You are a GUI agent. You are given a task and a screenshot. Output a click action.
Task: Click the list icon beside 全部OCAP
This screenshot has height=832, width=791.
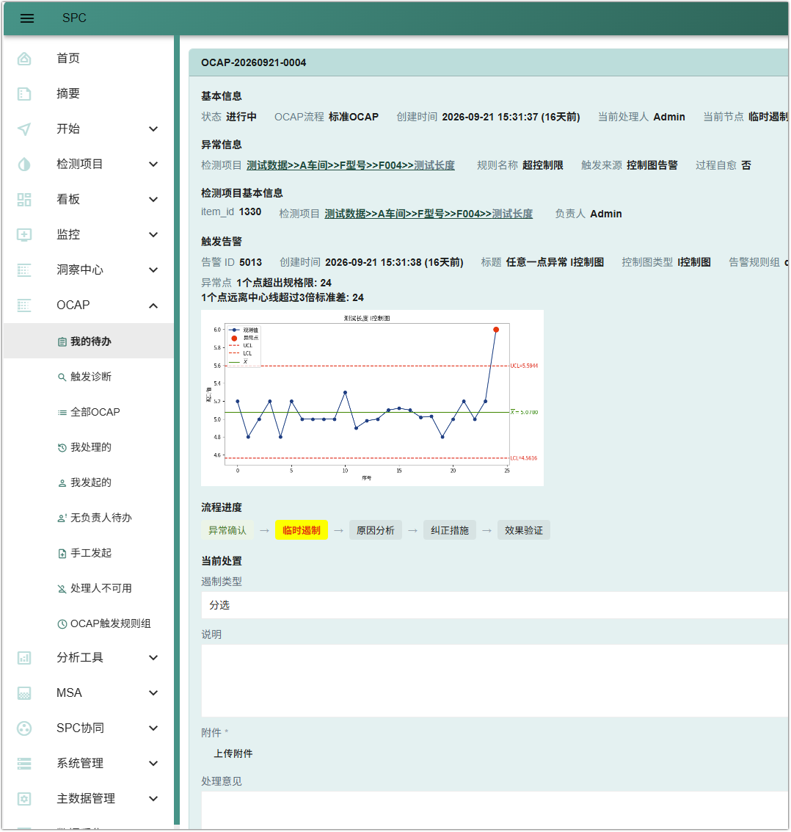pyautogui.click(x=62, y=412)
